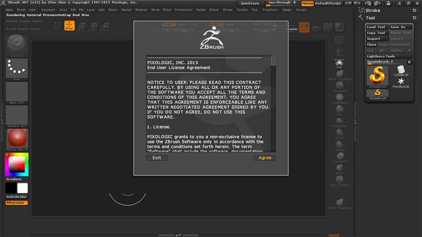This screenshot has height=237, width=422.
Task: Expand the bottom tray divider arrows
Action: click(x=178, y=235)
